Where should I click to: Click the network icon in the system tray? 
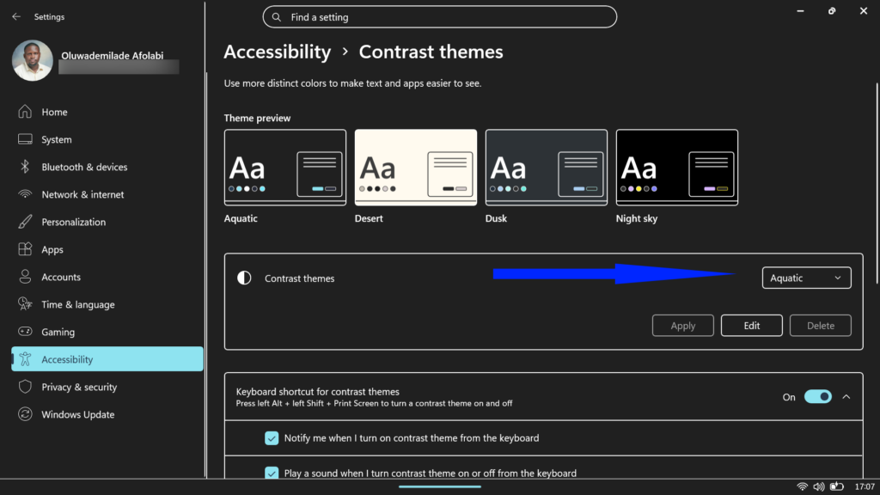[x=803, y=485]
